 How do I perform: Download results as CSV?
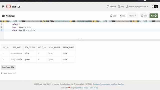pos(8,67)
